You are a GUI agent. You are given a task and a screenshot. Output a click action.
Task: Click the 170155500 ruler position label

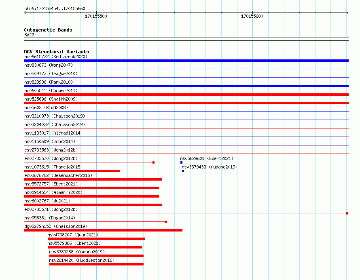96,16
